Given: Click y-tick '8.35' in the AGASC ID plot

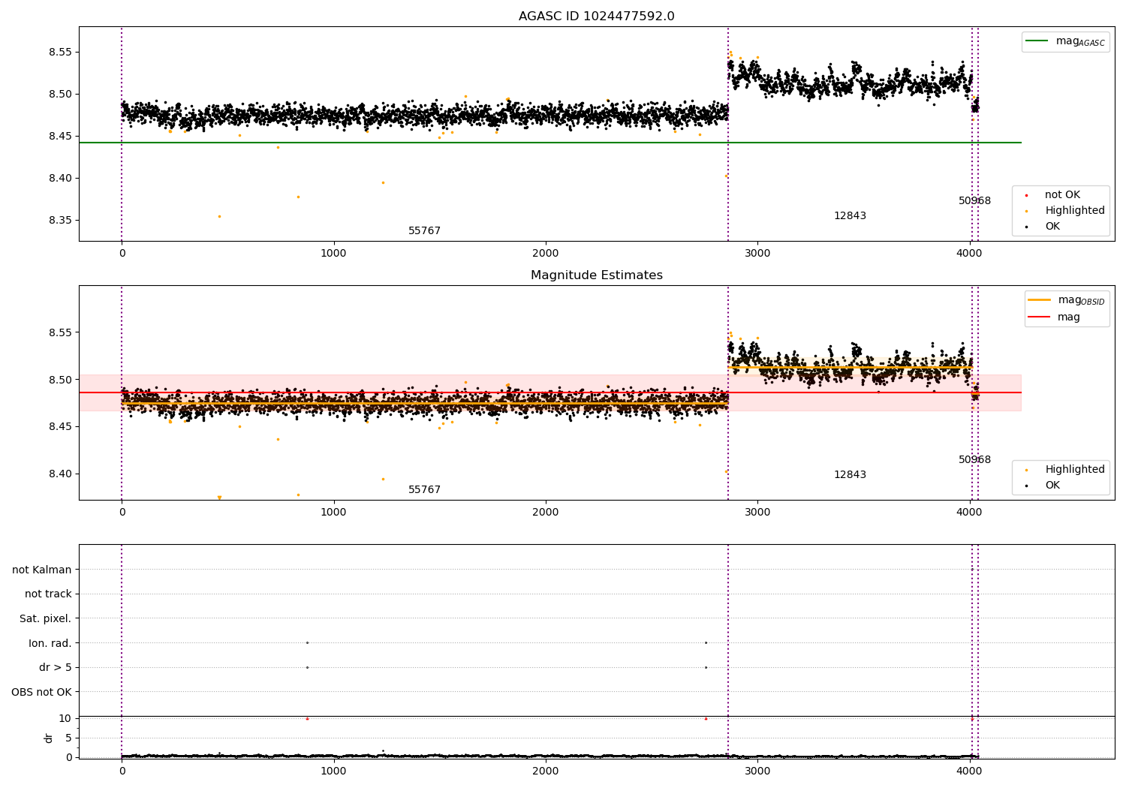Looking at the screenshot, I should (x=59, y=221).
